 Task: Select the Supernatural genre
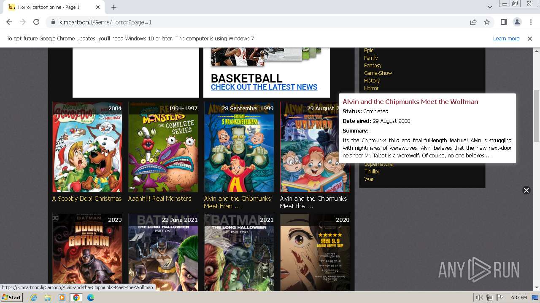pos(379,165)
